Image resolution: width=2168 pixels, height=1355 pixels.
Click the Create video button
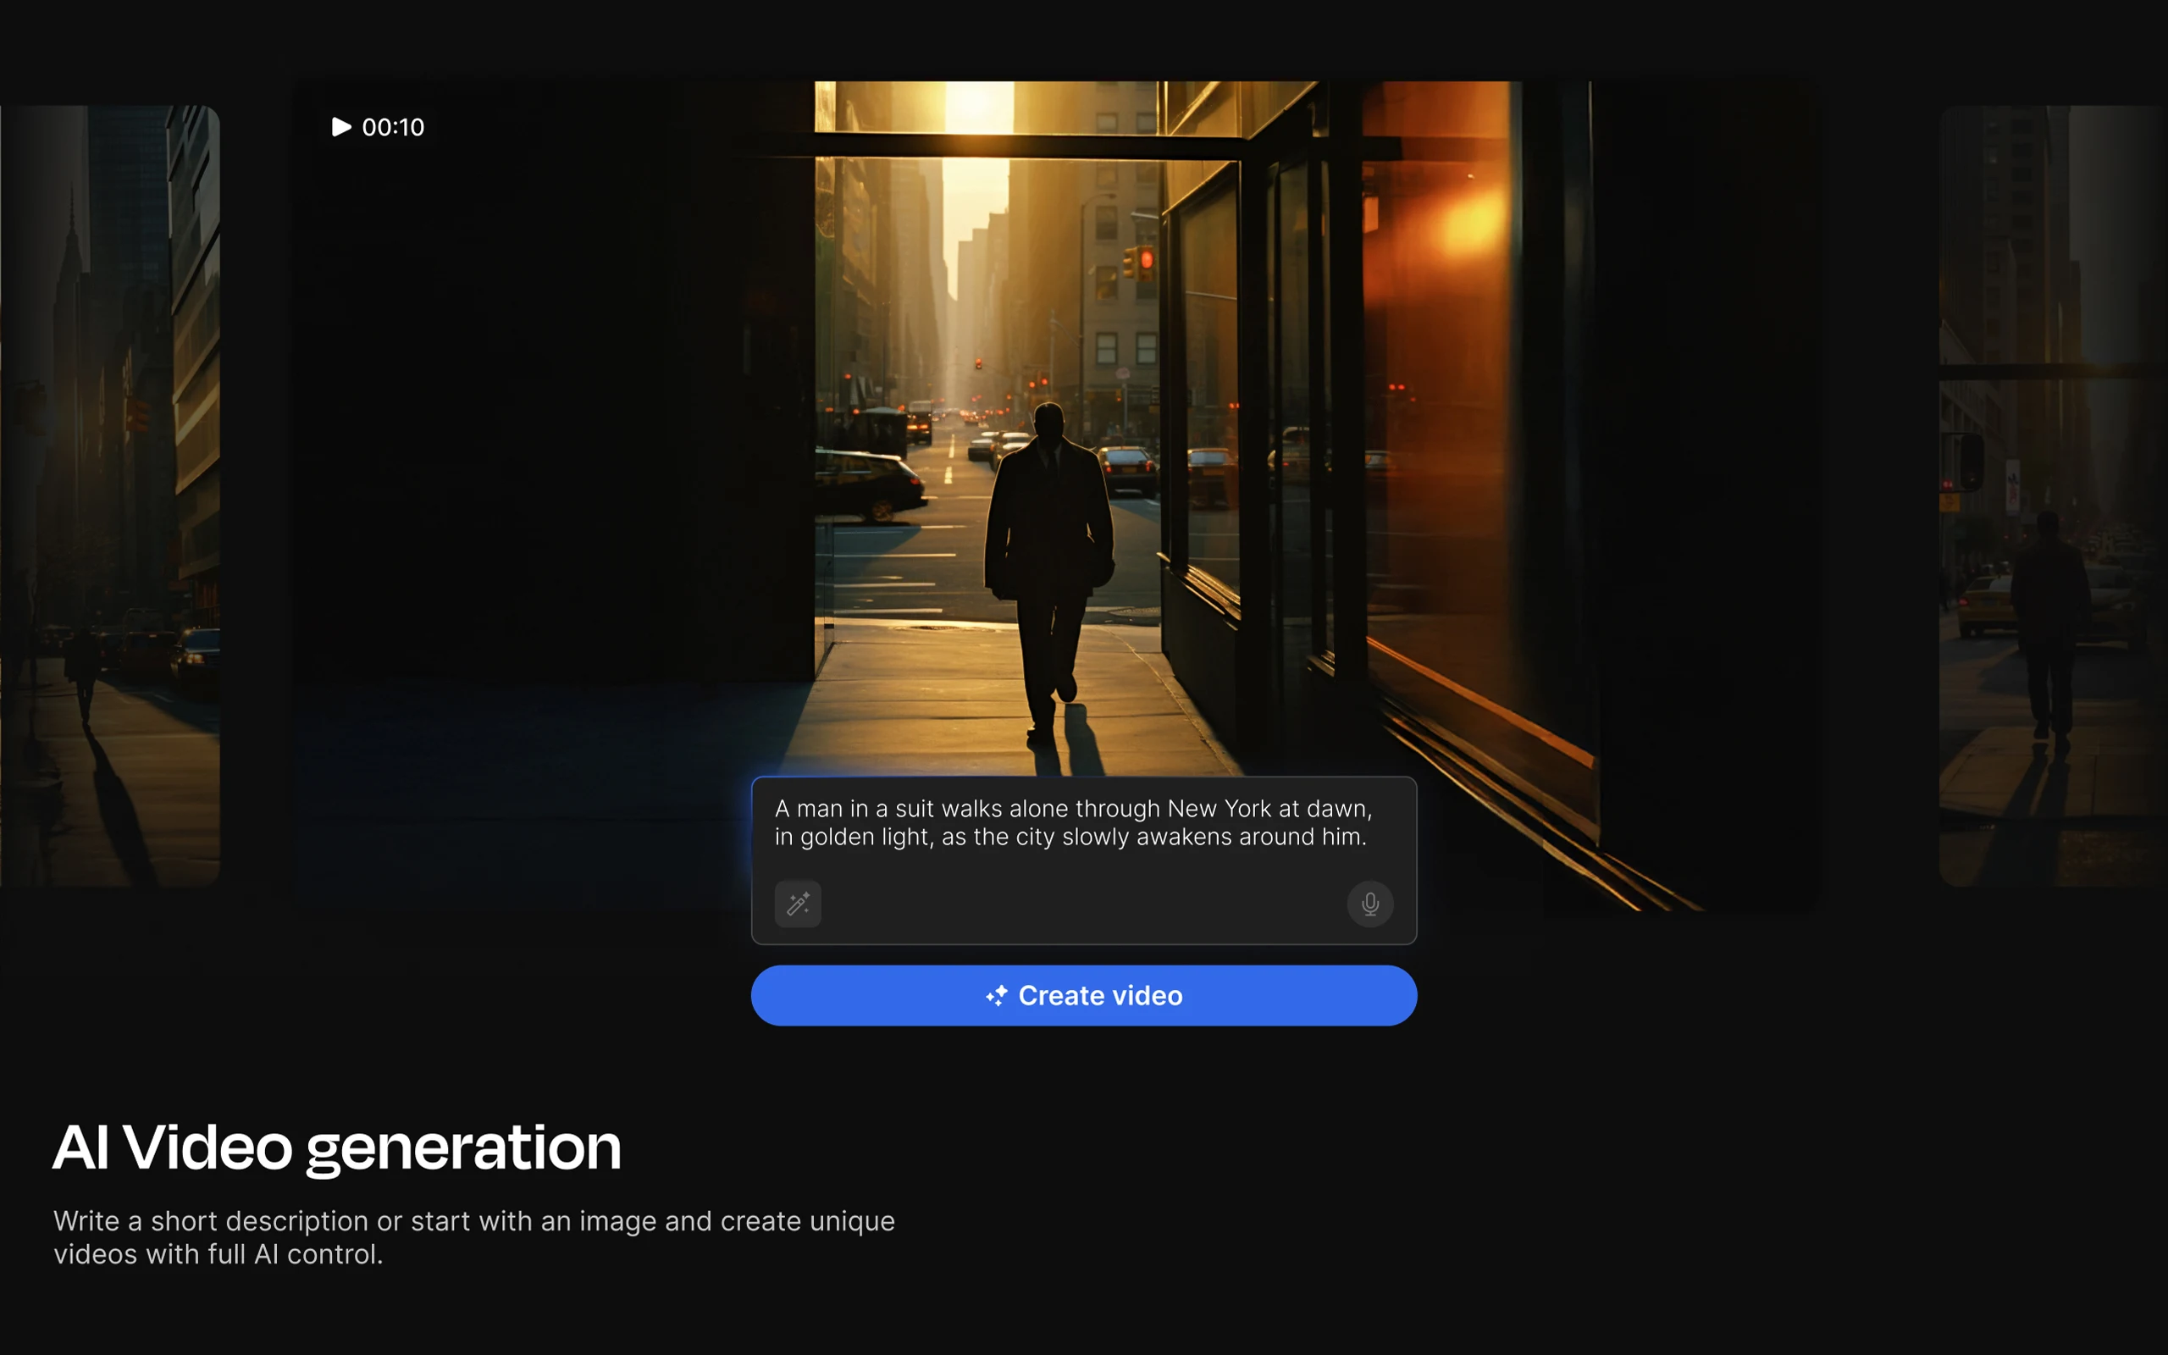pyautogui.click(x=1084, y=996)
